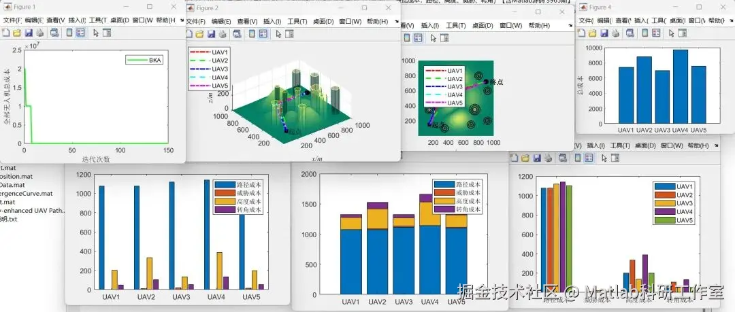
Task: Open Property Inspector in Figure 4 toolbar
Action: [682, 33]
